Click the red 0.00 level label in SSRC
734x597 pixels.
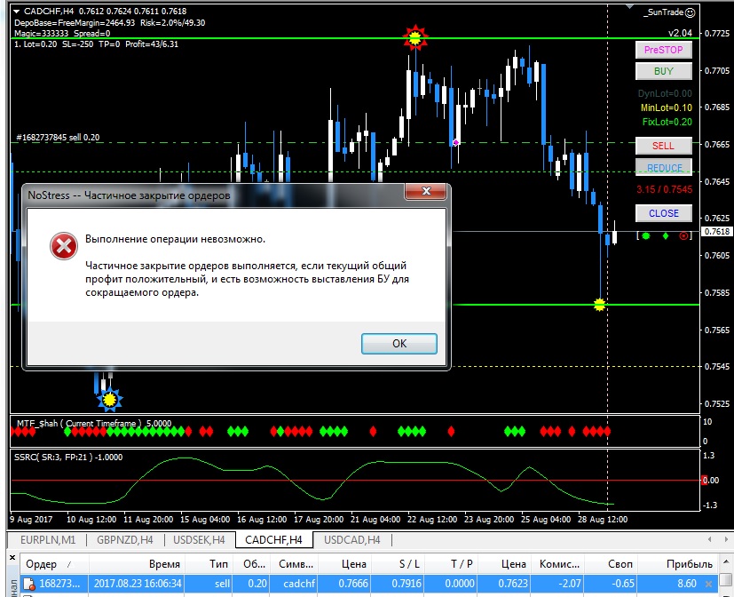(x=711, y=480)
